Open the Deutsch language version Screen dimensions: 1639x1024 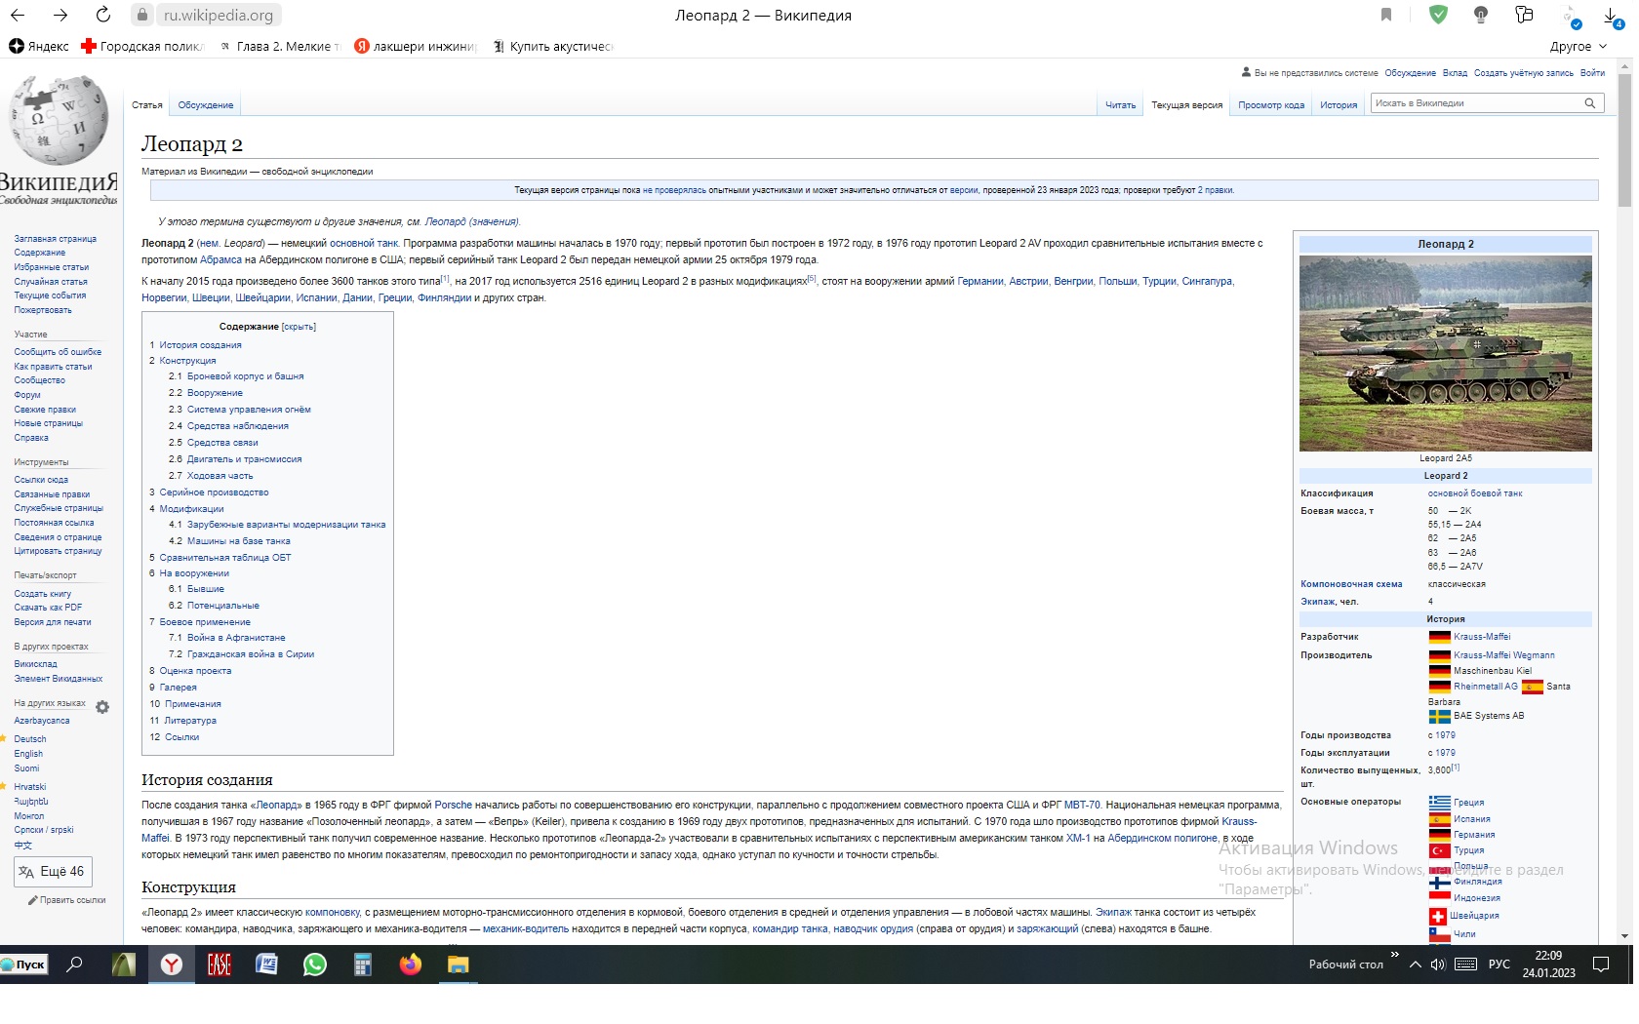click(30, 739)
